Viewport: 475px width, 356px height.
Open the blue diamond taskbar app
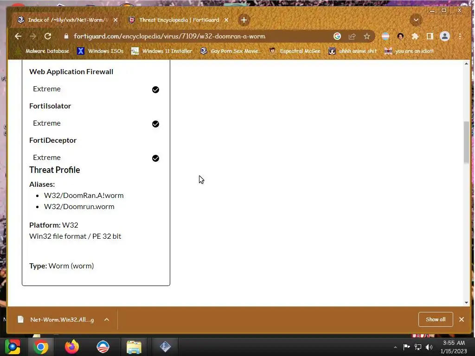(x=165, y=347)
